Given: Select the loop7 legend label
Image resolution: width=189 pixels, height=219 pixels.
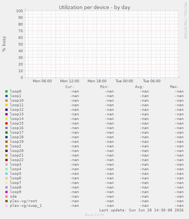Looking at the screenshot, I should tap(16, 183).
